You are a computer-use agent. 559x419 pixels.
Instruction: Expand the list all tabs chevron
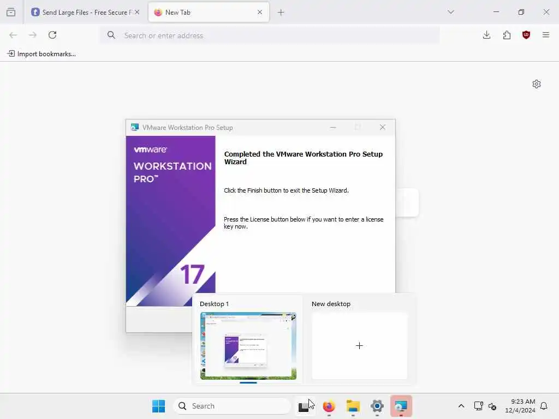(451, 12)
